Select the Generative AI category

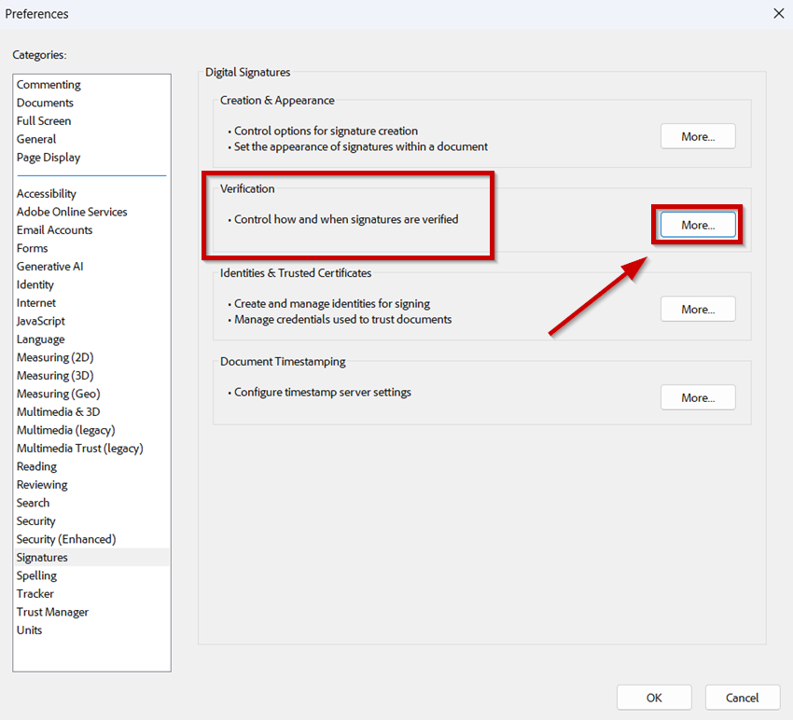(49, 267)
